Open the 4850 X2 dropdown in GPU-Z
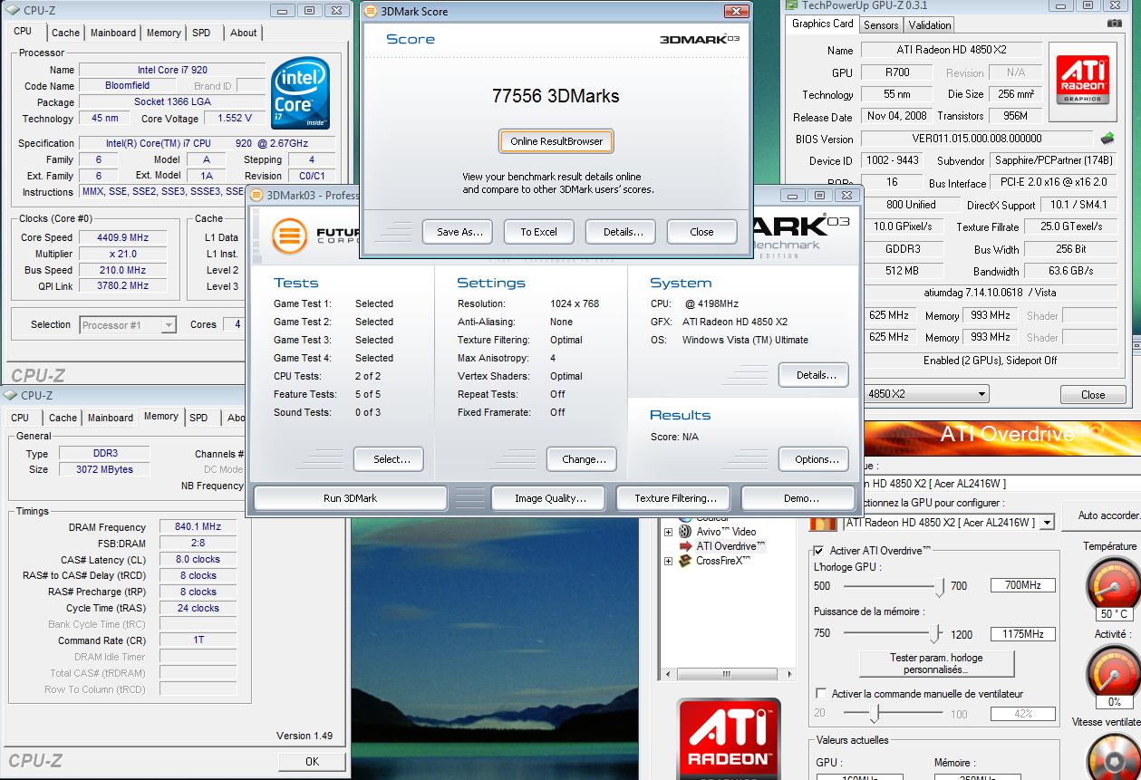 (981, 394)
